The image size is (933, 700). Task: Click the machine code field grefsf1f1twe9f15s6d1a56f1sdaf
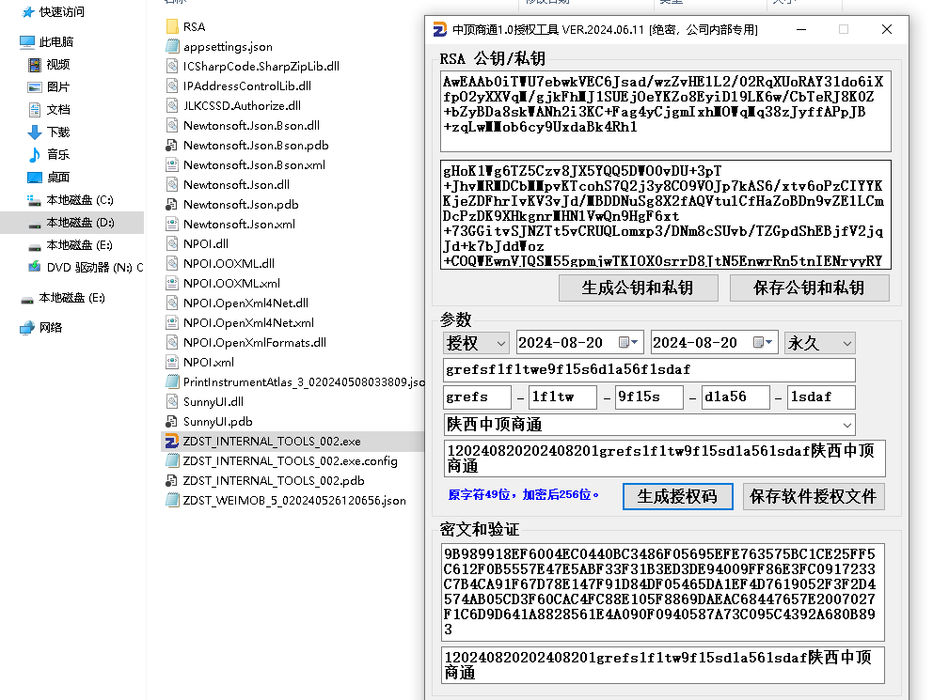click(648, 370)
